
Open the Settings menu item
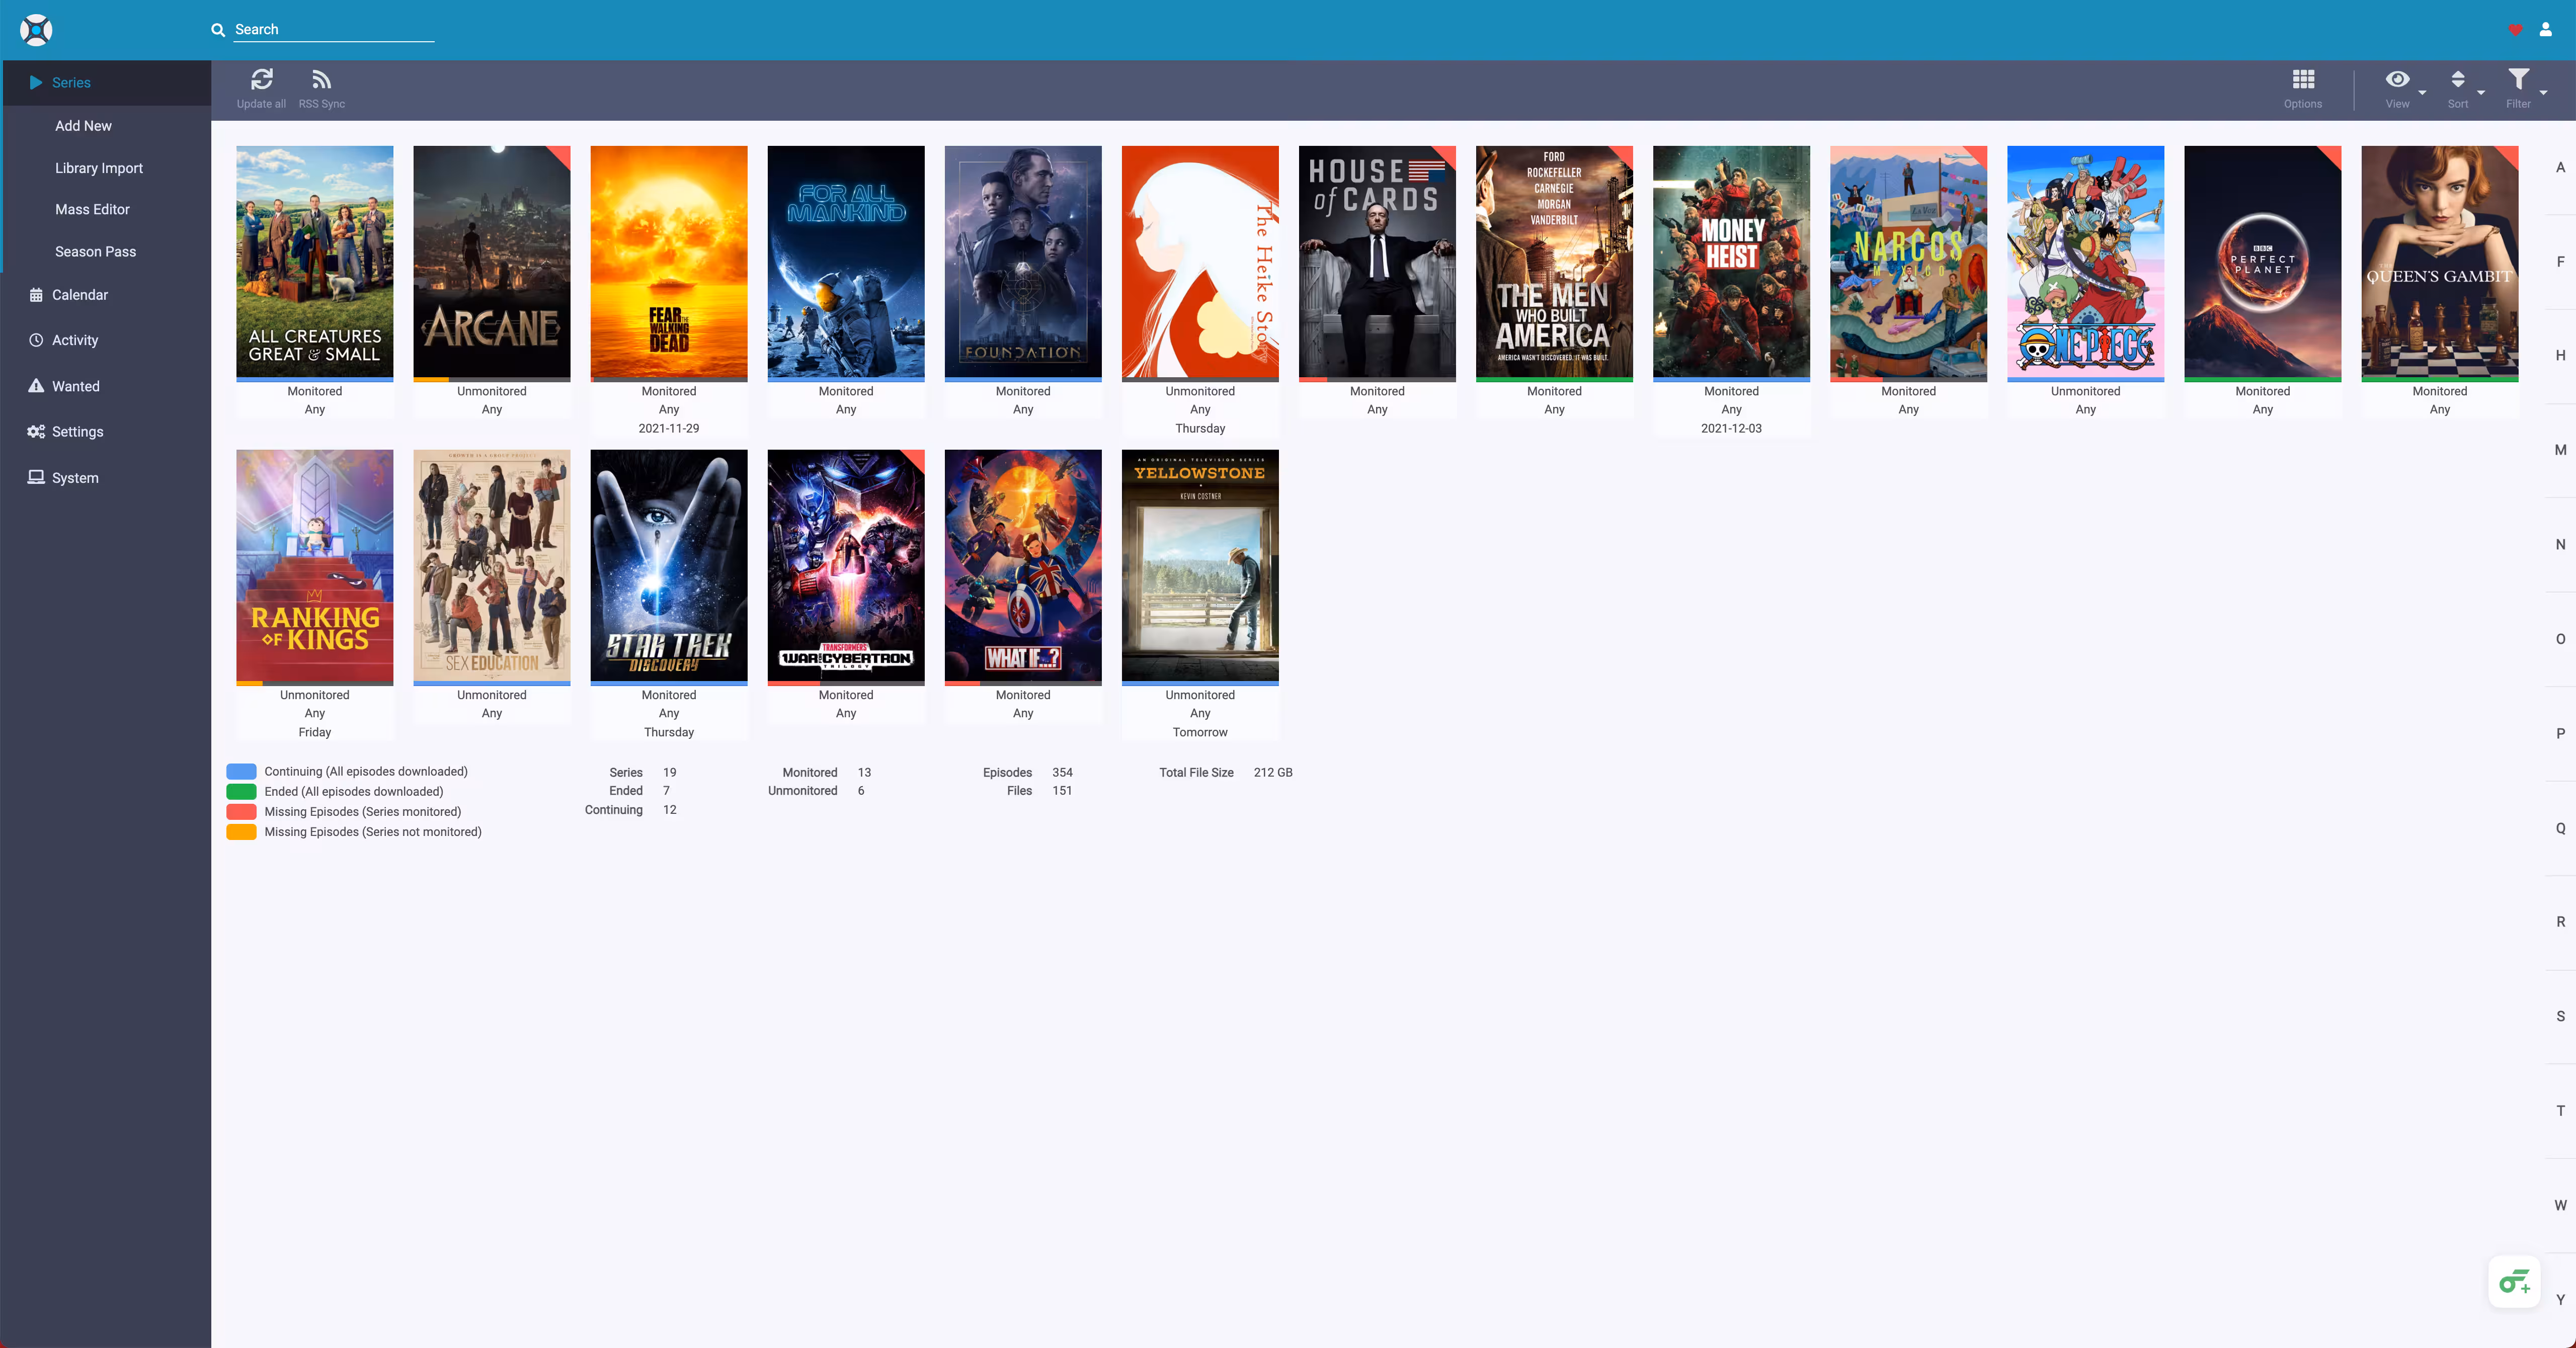(77, 432)
